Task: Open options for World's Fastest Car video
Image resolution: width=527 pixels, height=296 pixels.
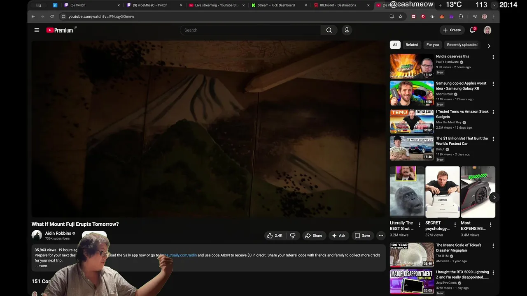Action: click(x=493, y=139)
